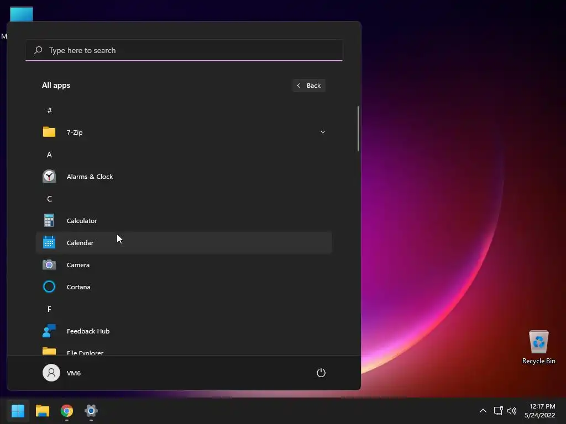
Task: Click the Back button in All apps
Action: [x=308, y=86]
